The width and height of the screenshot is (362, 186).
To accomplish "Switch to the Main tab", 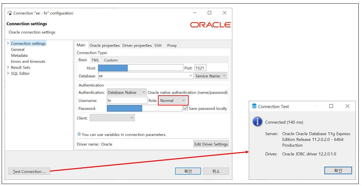I will [81, 45].
